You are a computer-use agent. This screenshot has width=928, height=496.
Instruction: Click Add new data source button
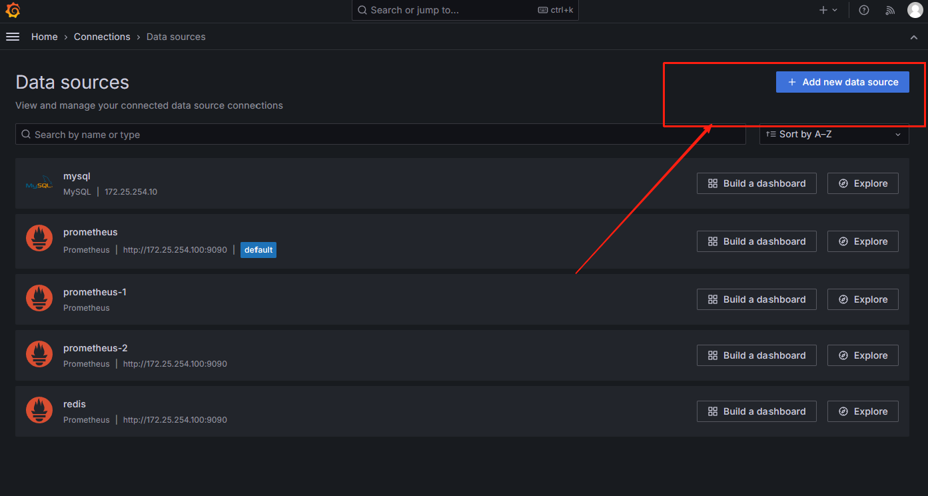click(843, 82)
